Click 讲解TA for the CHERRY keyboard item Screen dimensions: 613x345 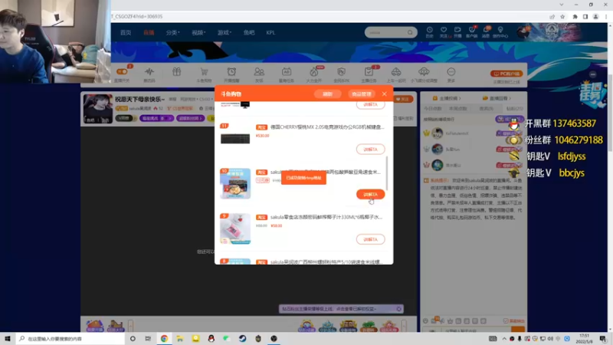pyautogui.click(x=370, y=149)
